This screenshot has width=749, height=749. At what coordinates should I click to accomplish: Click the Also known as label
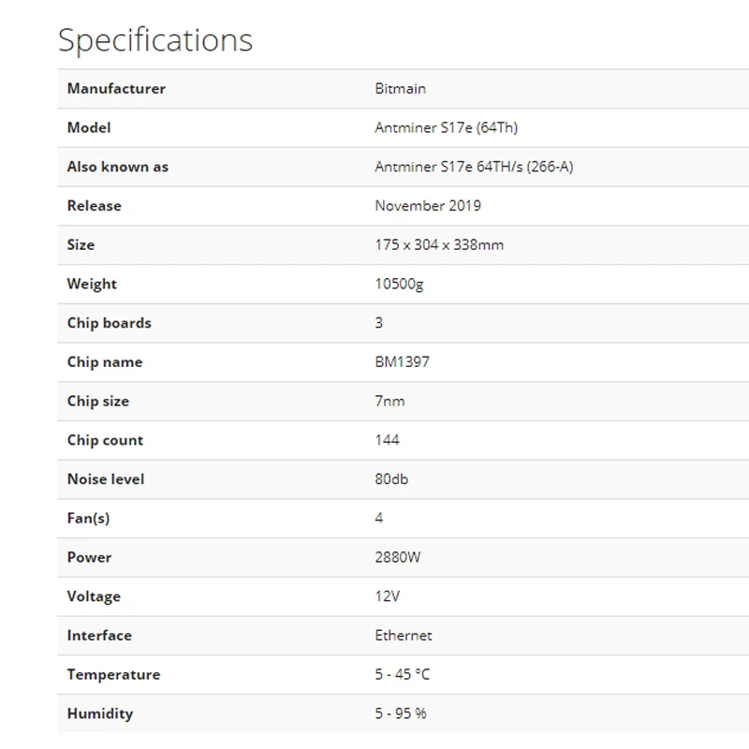(x=118, y=167)
